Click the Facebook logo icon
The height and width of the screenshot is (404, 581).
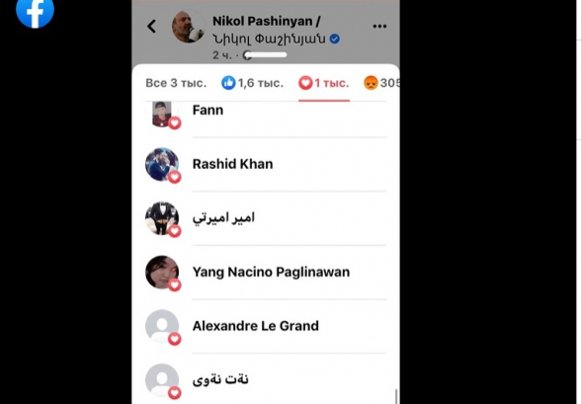[x=35, y=11]
